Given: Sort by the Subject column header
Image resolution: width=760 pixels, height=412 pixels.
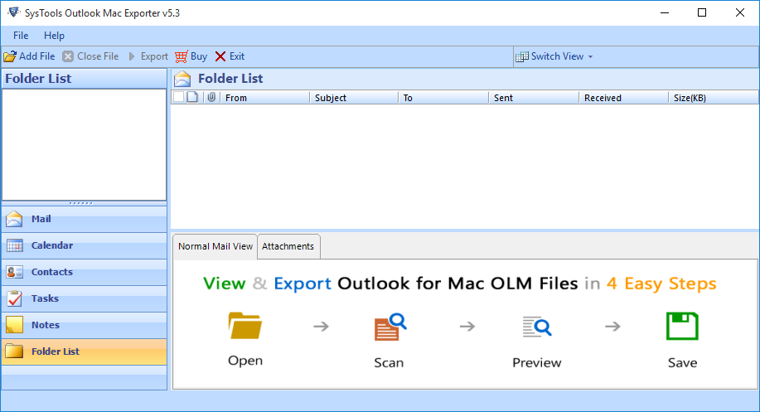Looking at the screenshot, I should [354, 98].
